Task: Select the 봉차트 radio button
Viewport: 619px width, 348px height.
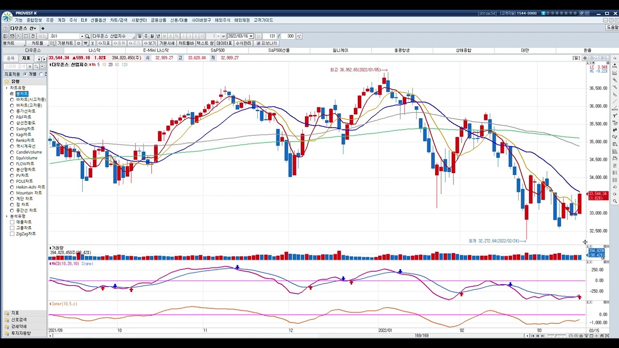Action: (12, 94)
